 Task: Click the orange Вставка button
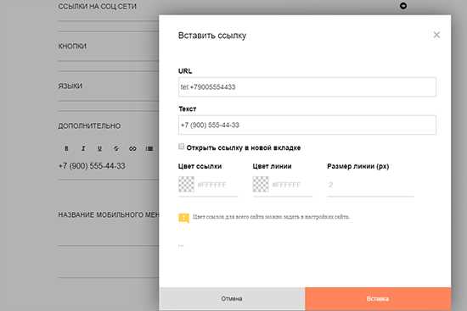[378, 298]
